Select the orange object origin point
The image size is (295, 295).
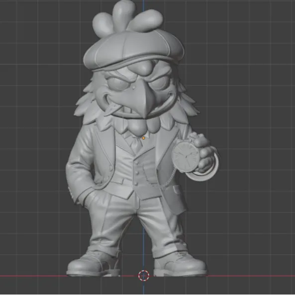pos(144,138)
